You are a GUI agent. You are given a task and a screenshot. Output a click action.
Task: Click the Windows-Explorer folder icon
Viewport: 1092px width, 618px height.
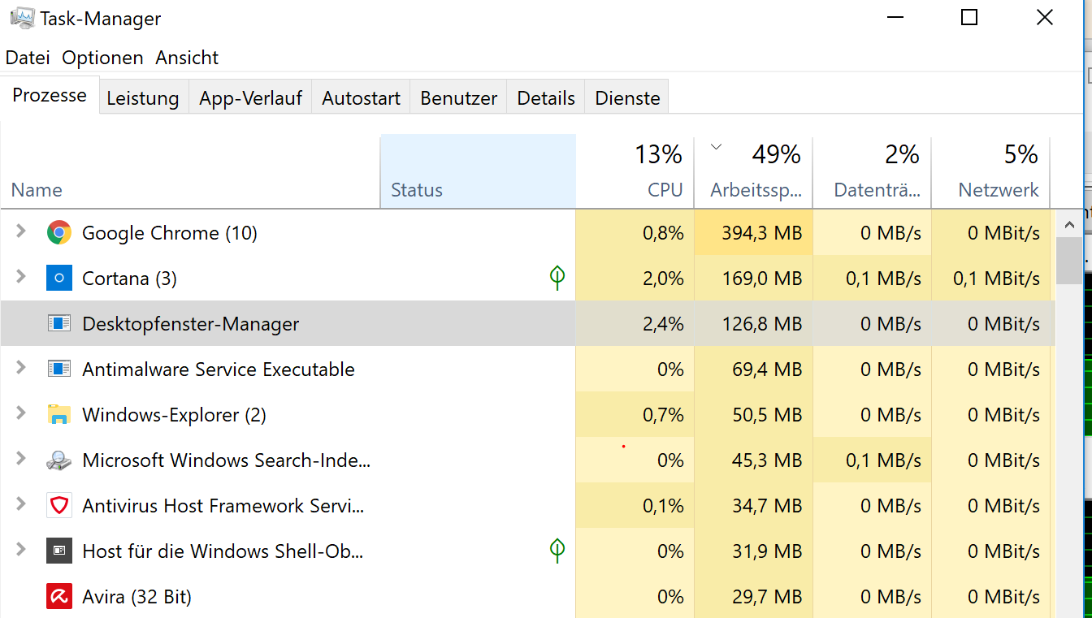pyautogui.click(x=59, y=414)
